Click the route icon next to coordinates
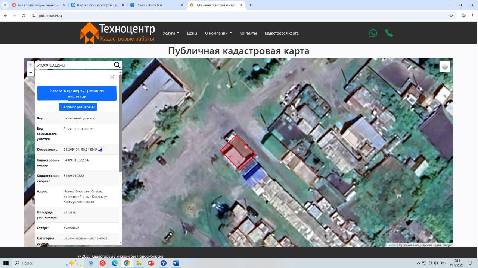Viewport: 478px width, 268px height. pyautogui.click(x=100, y=150)
